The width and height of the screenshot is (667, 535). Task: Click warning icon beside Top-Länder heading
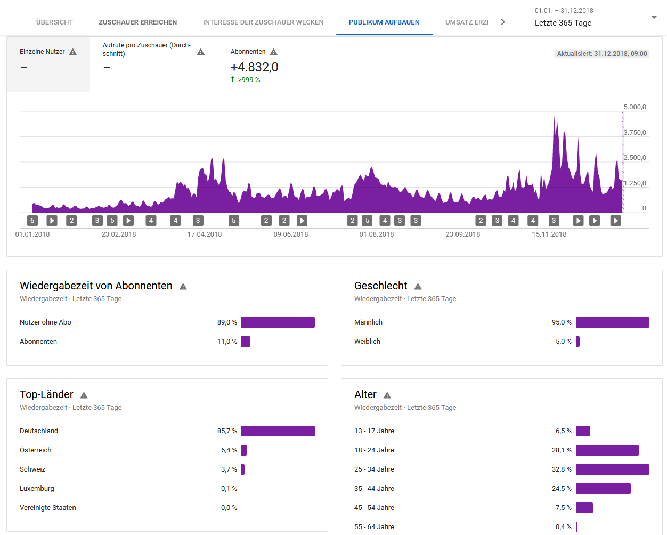[x=84, y=395]
